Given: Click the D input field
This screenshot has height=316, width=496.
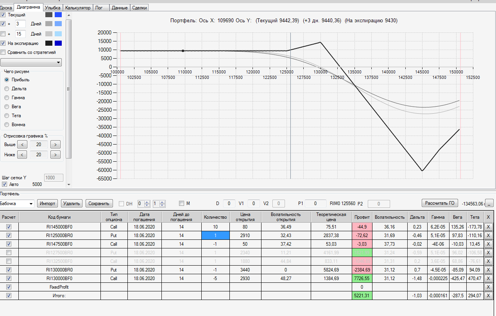Looking at the screenshot, I should 229,204.
